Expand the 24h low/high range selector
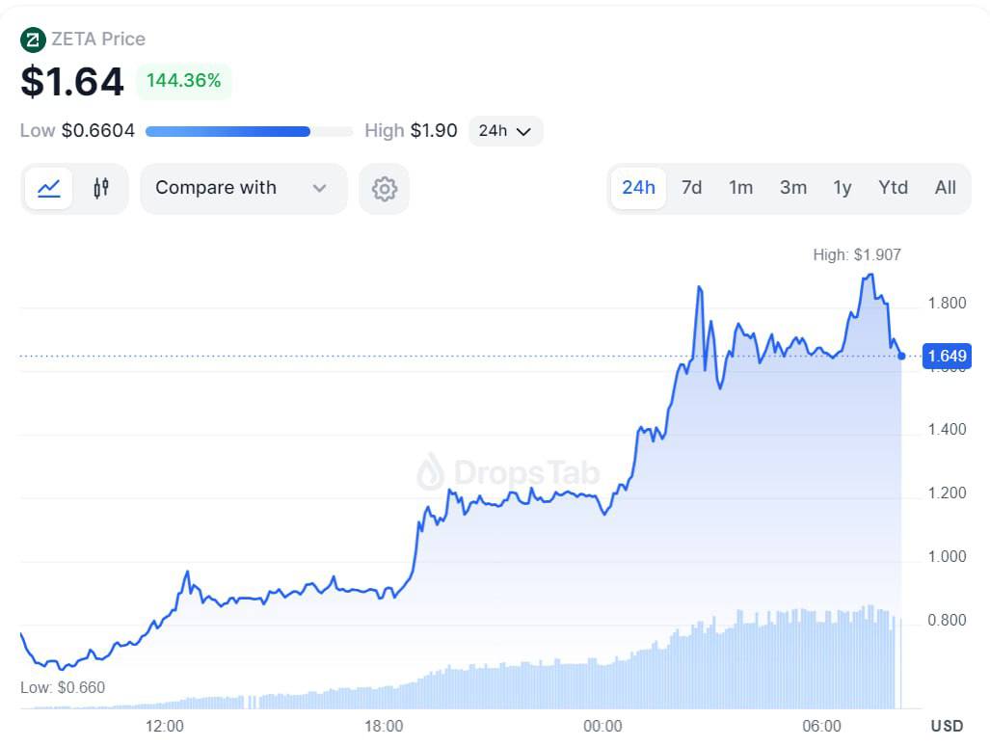 click(x=505, y=131)
